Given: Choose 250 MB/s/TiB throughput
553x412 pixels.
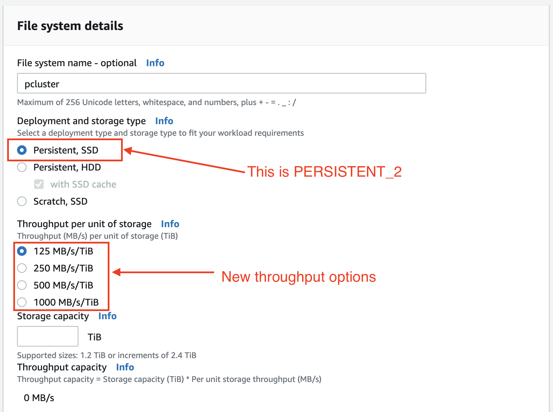Looking at the screenshot, I should pos(22,268).
